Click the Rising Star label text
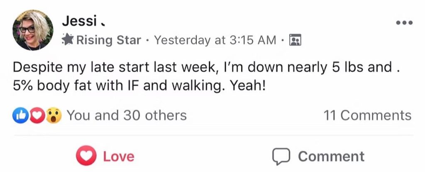This screenshot has width=425, height=172. pos(108,40)
